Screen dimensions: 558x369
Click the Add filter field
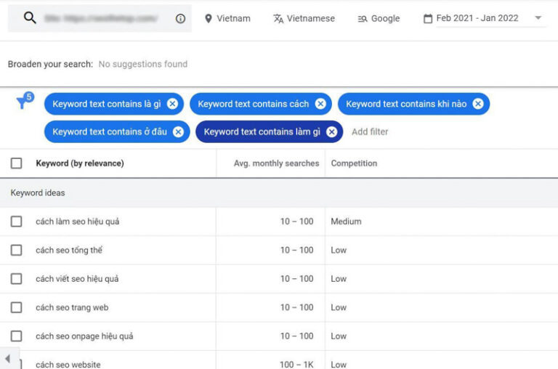pyautogui.click(x=370, y=131)
